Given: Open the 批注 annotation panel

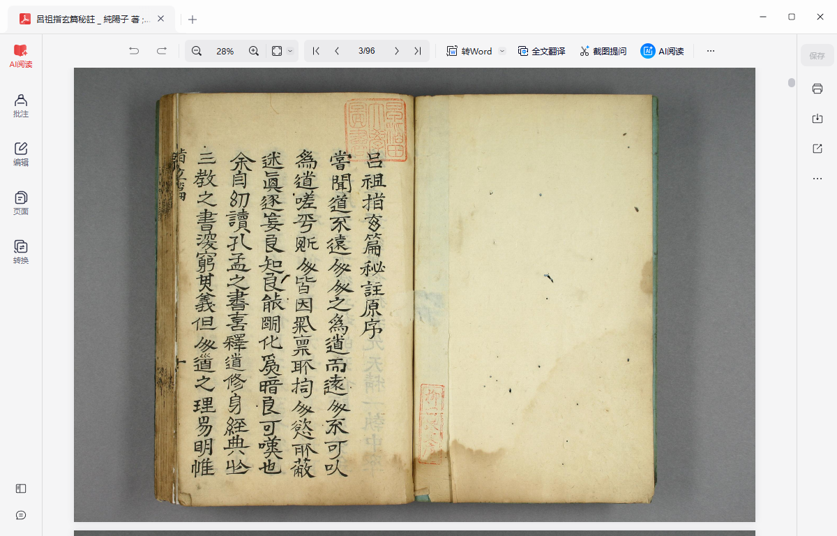Looking at the screenshot, I should [x=21, y=105].
